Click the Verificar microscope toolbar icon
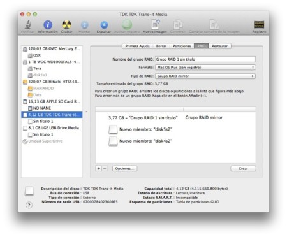 tap(27, 25)
